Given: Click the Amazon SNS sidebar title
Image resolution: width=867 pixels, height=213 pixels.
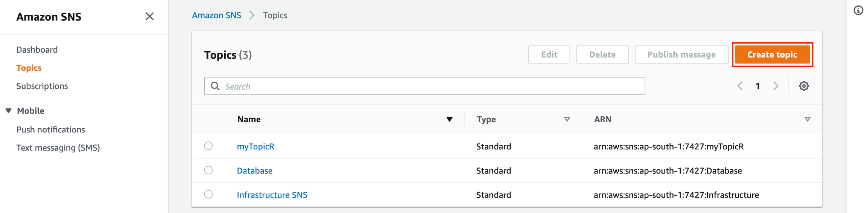Looking at the screenshot, I should tap(49, 17).
